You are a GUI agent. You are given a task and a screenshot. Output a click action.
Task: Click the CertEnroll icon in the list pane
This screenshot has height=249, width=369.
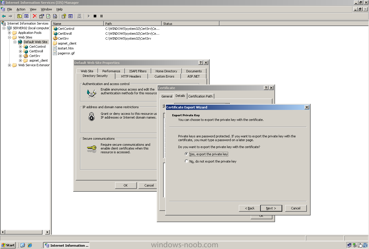[x=55, y=34]
